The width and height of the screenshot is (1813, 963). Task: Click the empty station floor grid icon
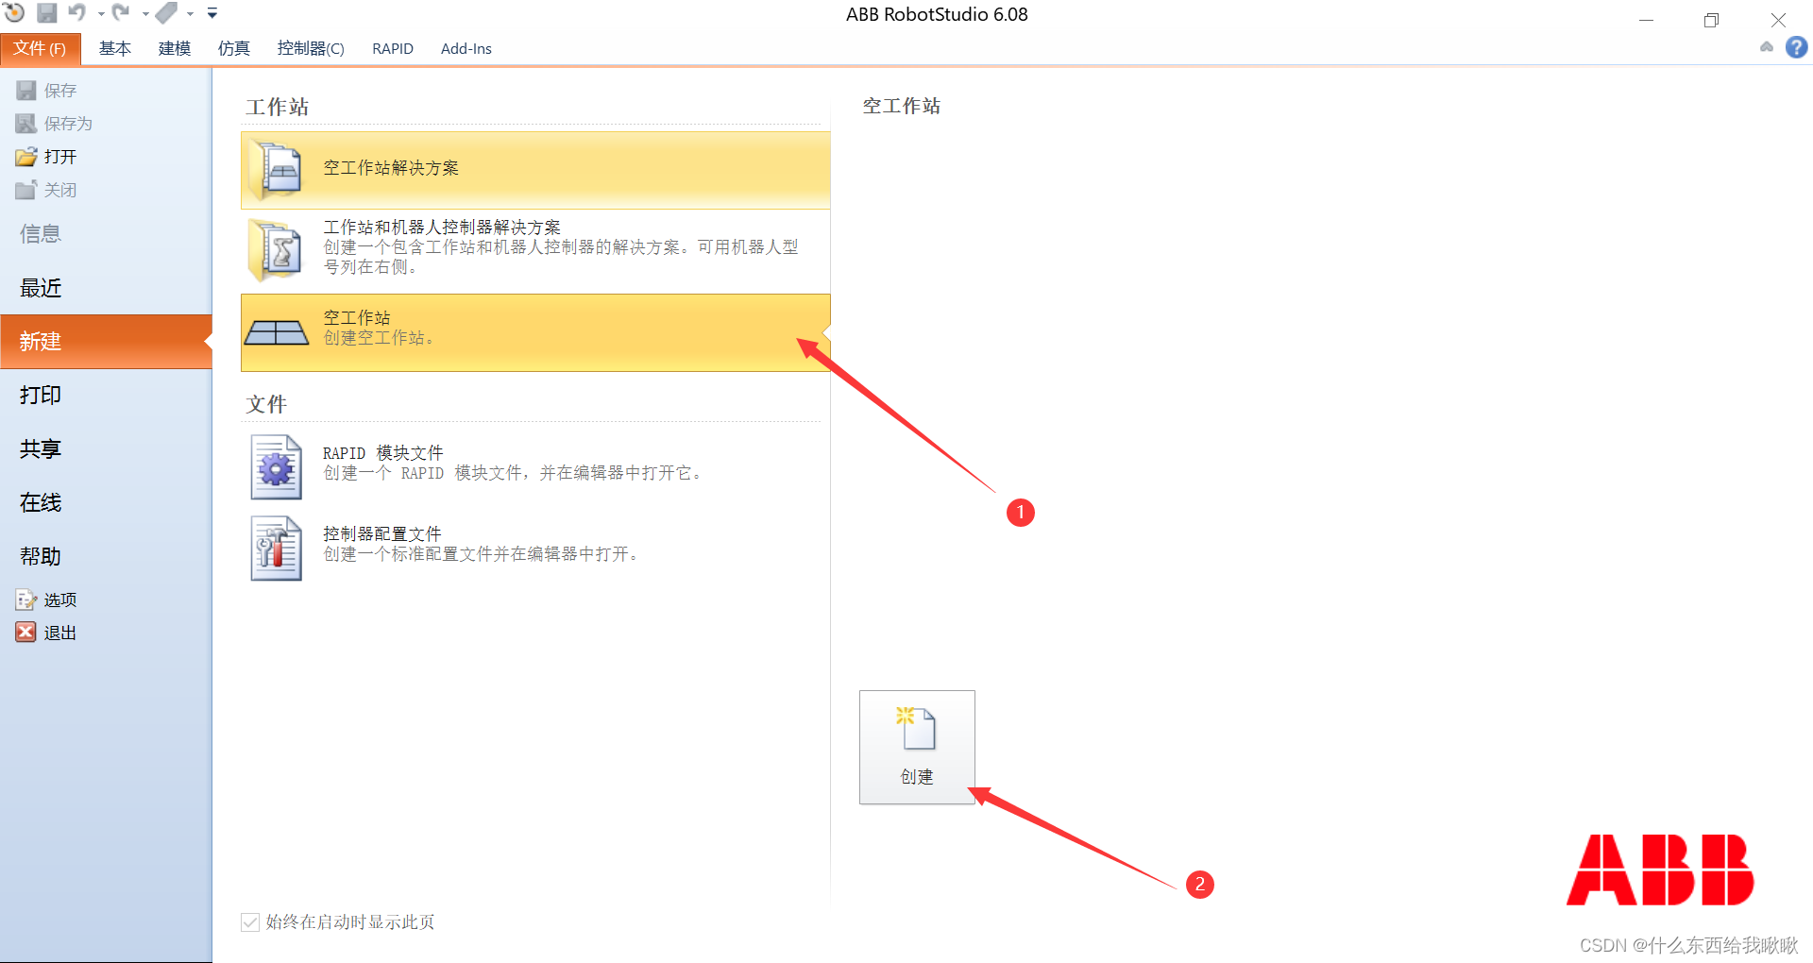277,332
